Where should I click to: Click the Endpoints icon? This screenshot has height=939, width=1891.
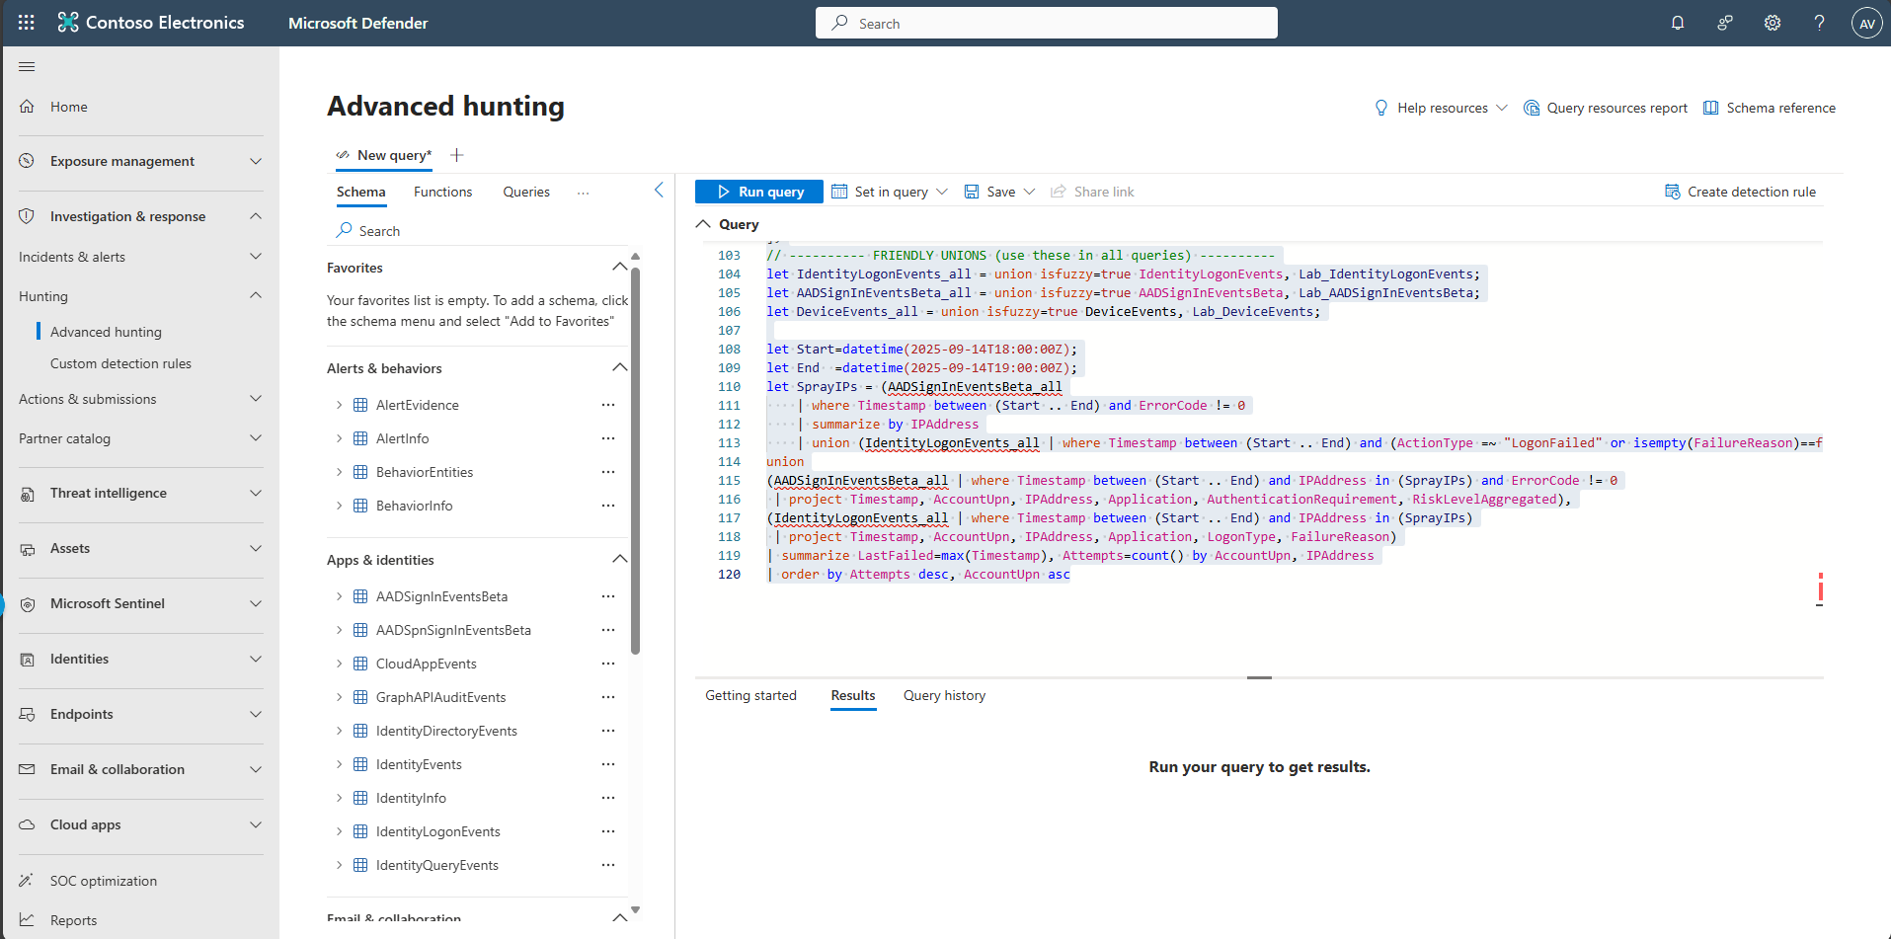[x=28, y=714]
